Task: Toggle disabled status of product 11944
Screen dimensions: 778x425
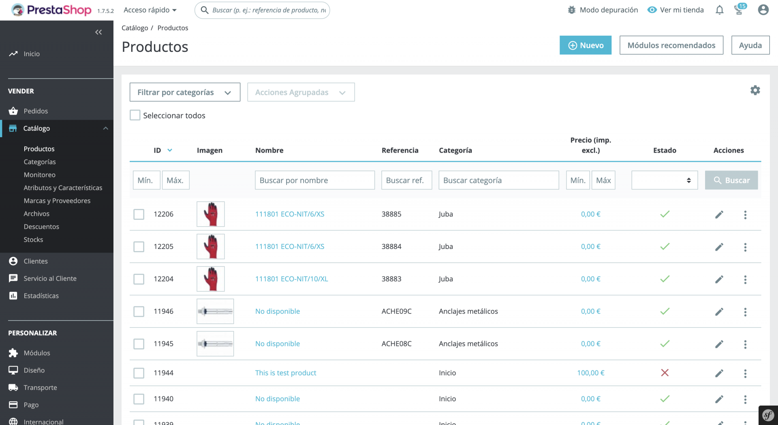Action: tap(665, 373)
